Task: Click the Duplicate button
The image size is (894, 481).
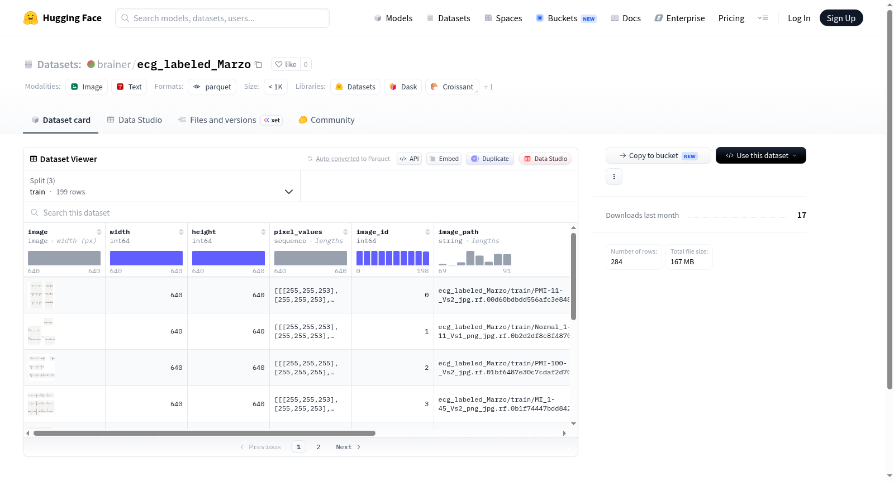Action: [x=489, y=159]
